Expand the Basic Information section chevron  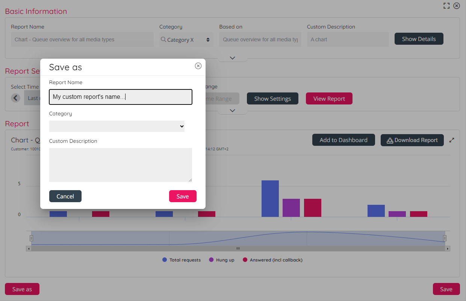pos(232,58)
